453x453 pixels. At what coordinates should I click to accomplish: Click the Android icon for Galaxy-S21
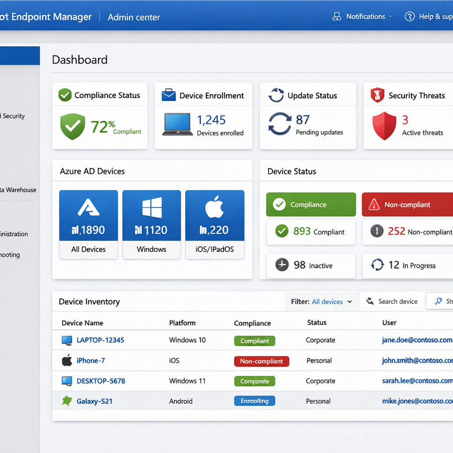point(67,401)
